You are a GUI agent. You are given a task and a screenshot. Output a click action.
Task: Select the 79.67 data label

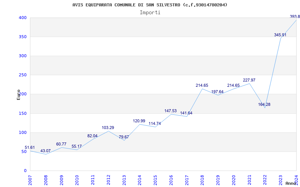(x=124, y=137)
